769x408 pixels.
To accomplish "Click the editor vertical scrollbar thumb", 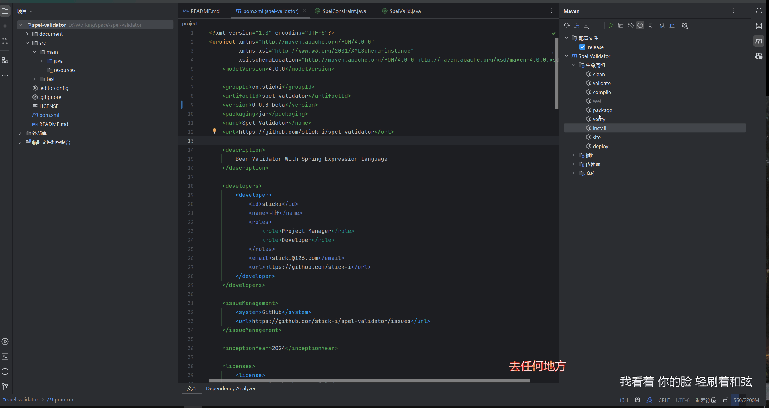I will [556, 74].
